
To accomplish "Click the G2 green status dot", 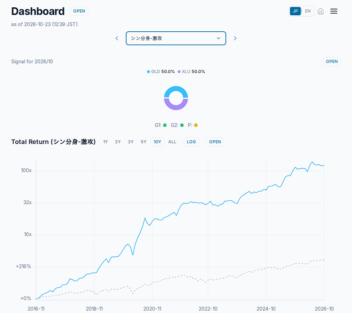I will (x=182, y=125).
